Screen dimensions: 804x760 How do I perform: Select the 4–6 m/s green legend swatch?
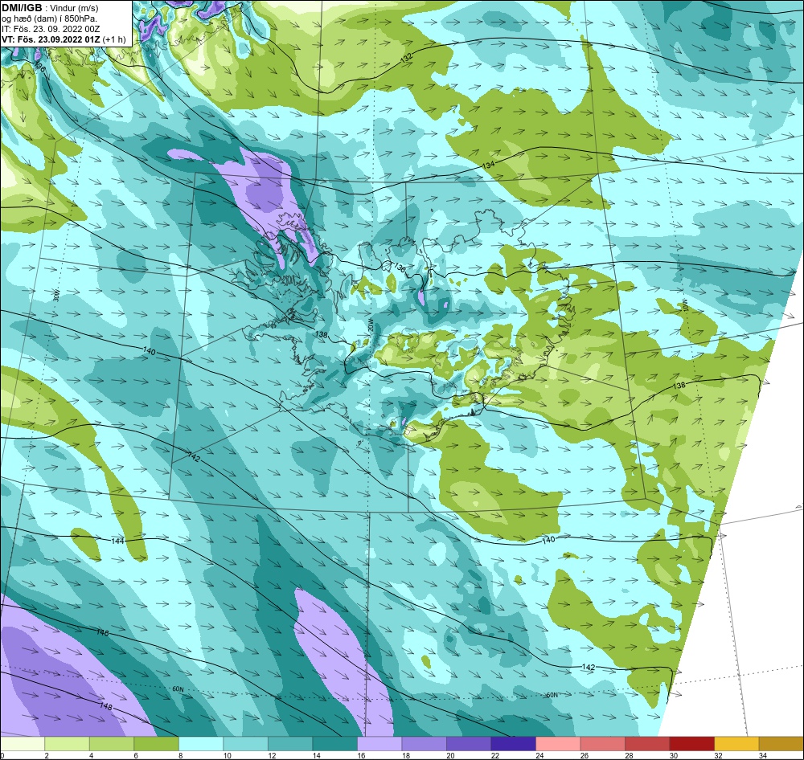[x=112, y=744]
